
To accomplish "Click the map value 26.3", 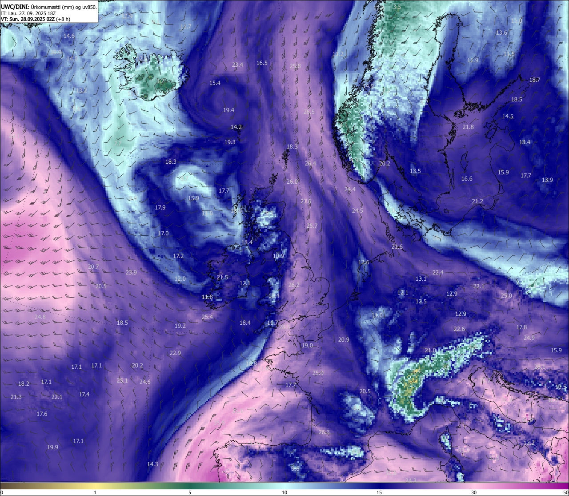I will (324, 432).
